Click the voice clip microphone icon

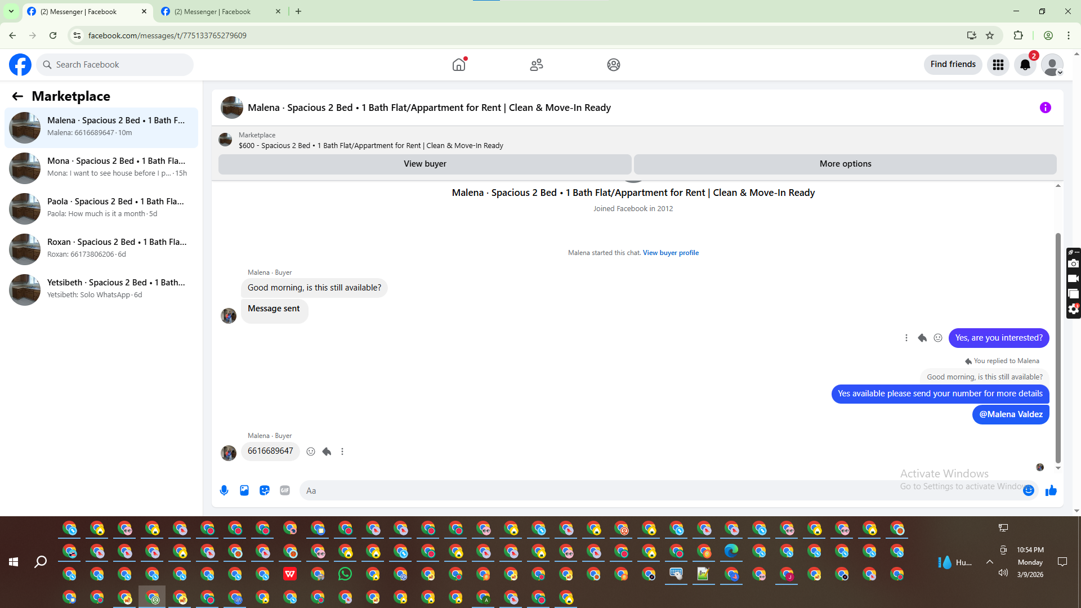point(224,490)
